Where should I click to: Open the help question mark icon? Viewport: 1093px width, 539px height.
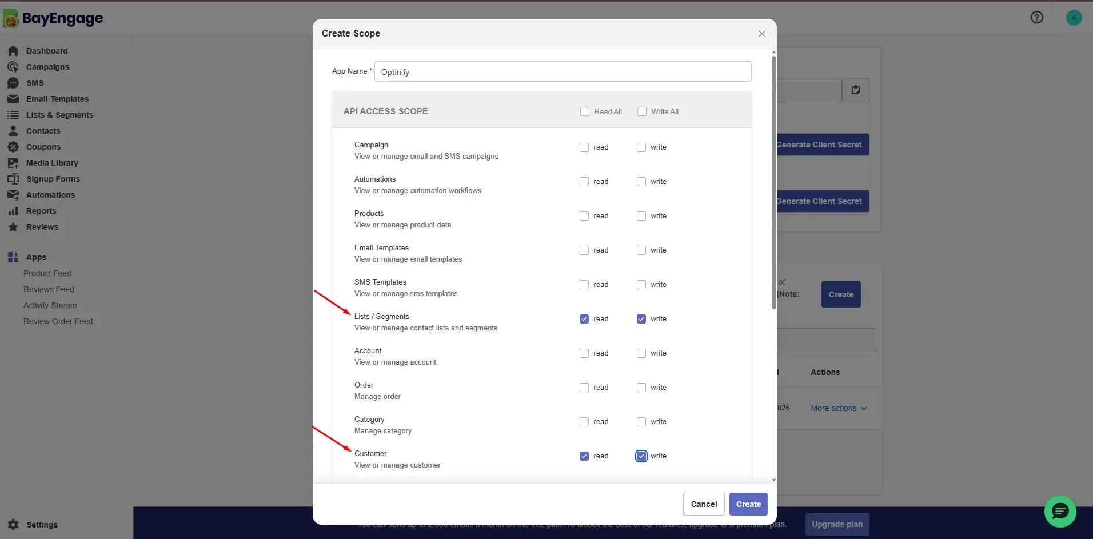point(1036,17)
